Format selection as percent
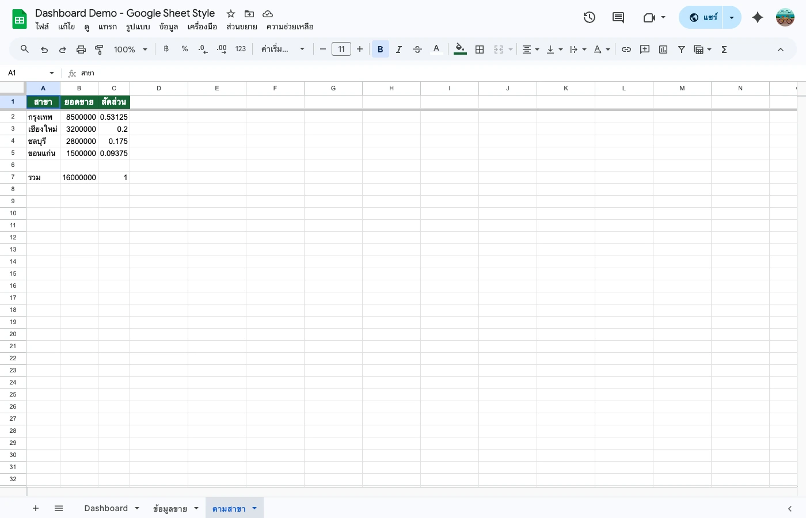This screenshot has width=806, height=518. pos(184,49)
